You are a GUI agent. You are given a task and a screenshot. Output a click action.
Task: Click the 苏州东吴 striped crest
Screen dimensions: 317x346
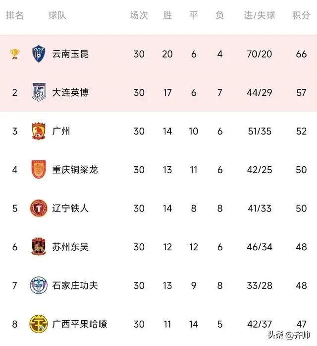pyautogui.click(x=39, y=247)
